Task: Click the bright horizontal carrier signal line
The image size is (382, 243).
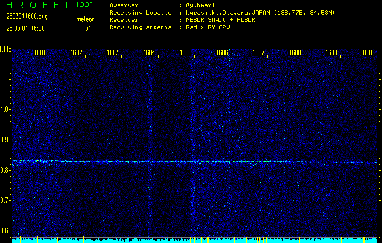Action: click(194, 162)
